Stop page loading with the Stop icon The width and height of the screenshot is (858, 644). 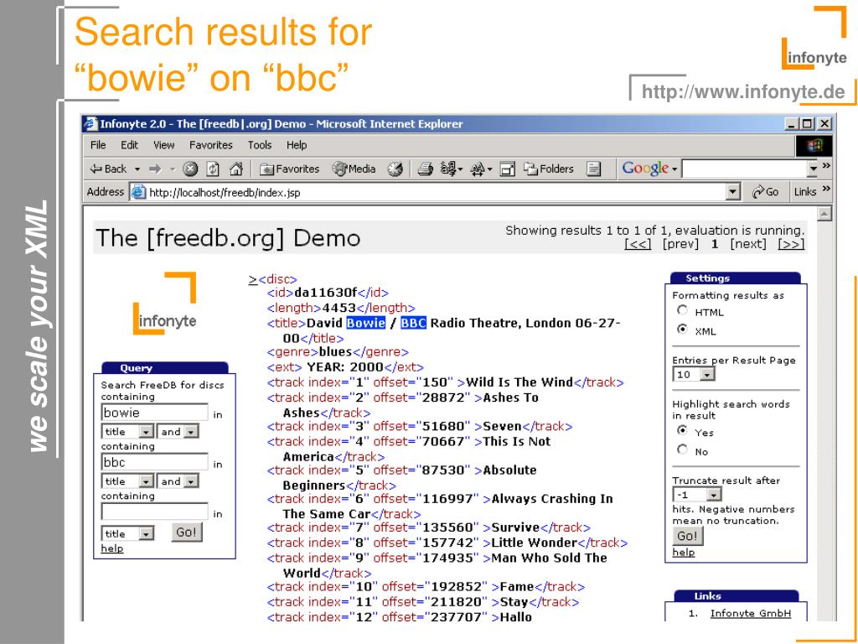pos(190,169)
